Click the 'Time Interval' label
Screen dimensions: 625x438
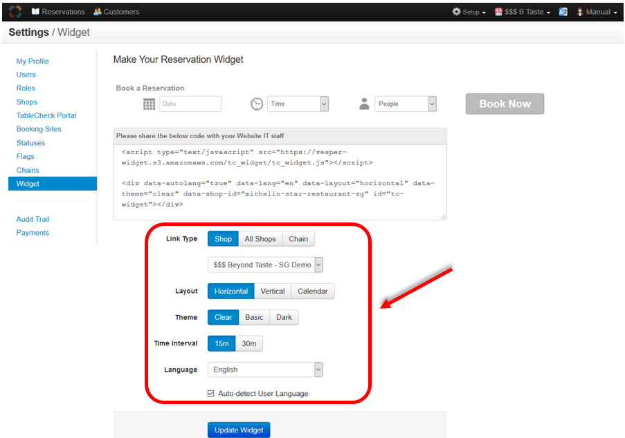click(176, 343)
